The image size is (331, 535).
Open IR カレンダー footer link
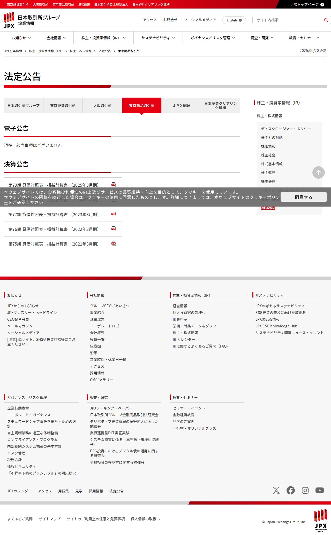click(184, 340)
